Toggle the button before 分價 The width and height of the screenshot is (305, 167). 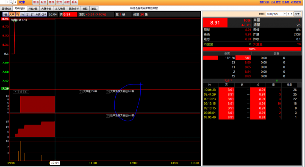(32, 14)
